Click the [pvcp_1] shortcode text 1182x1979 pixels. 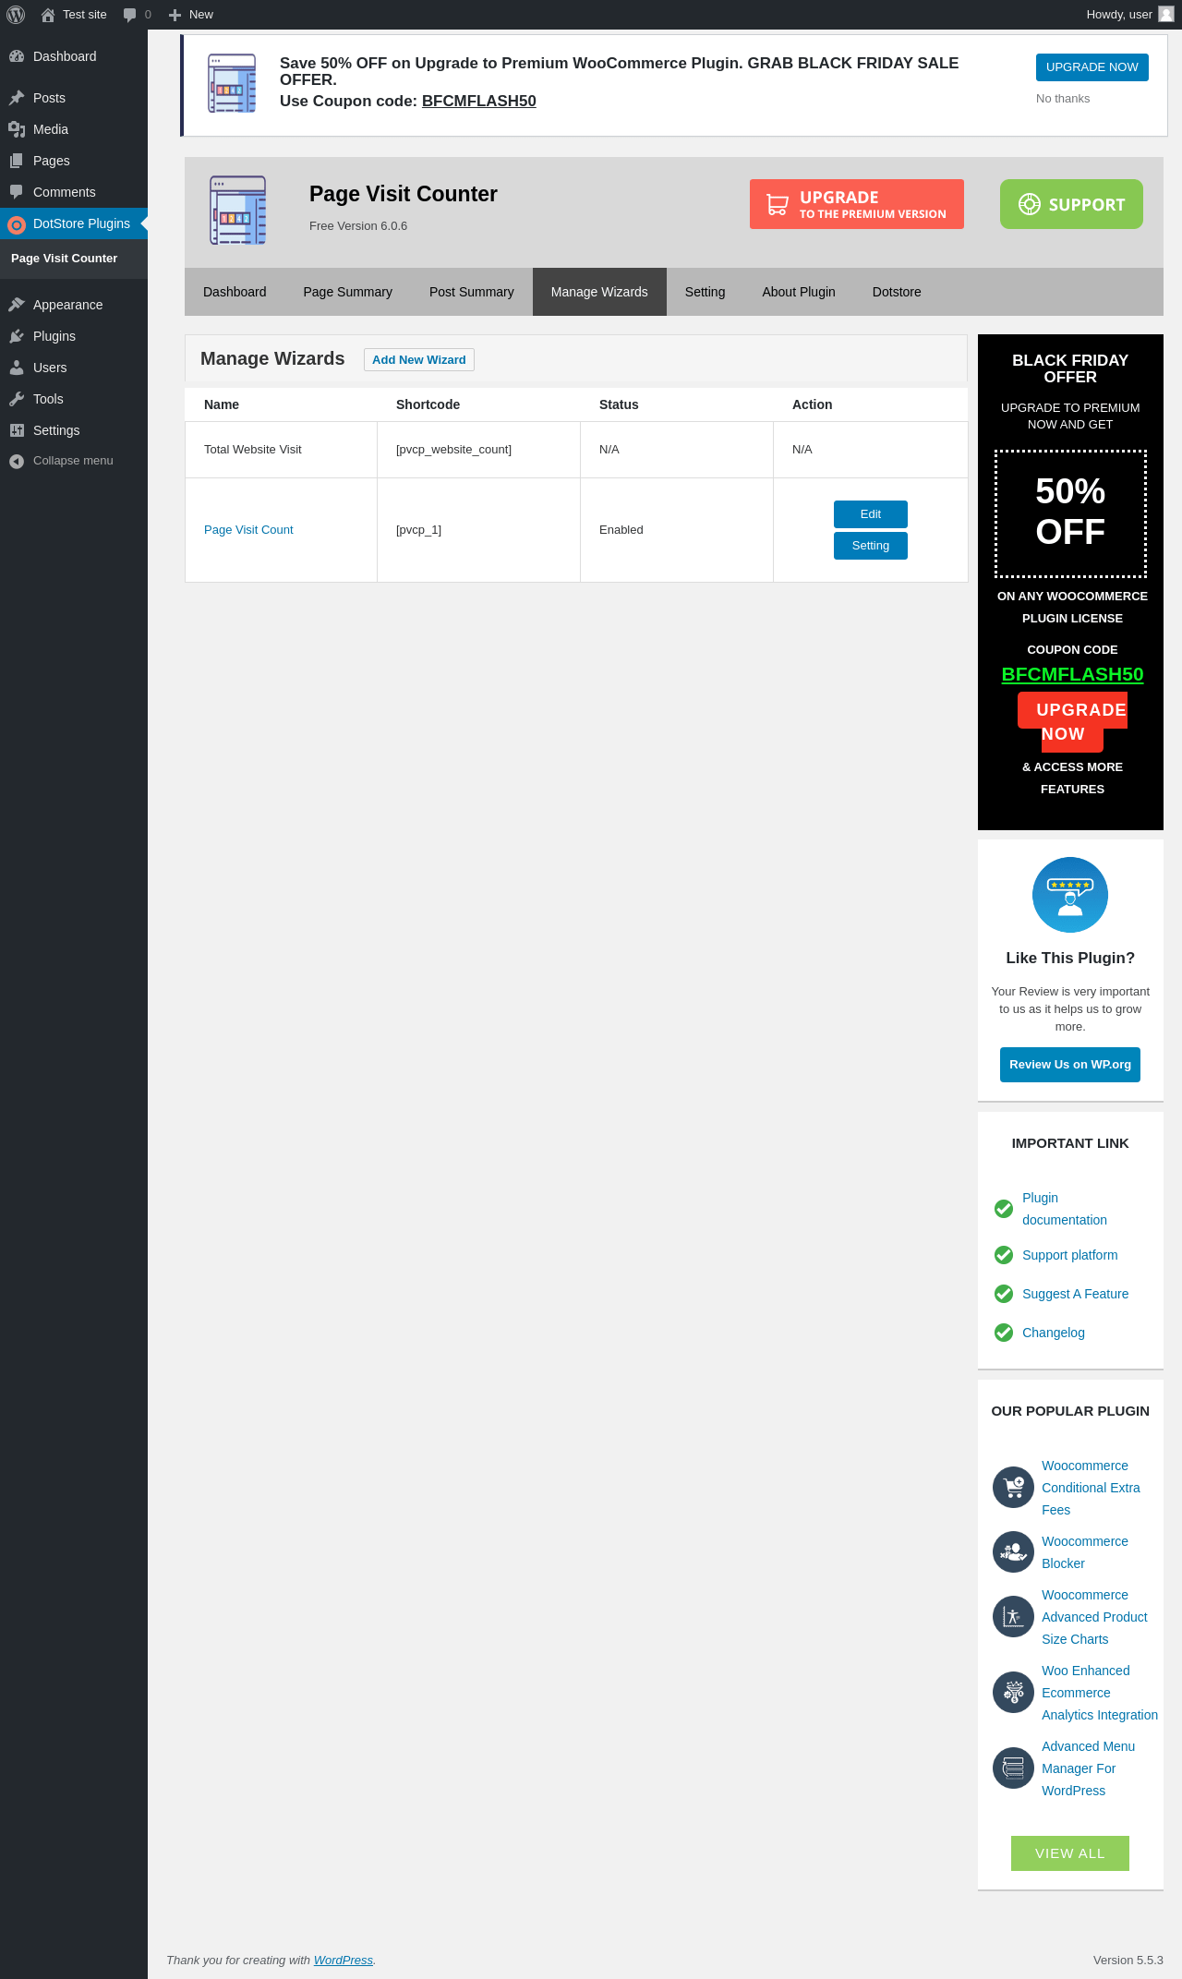[x=418, y=530]
